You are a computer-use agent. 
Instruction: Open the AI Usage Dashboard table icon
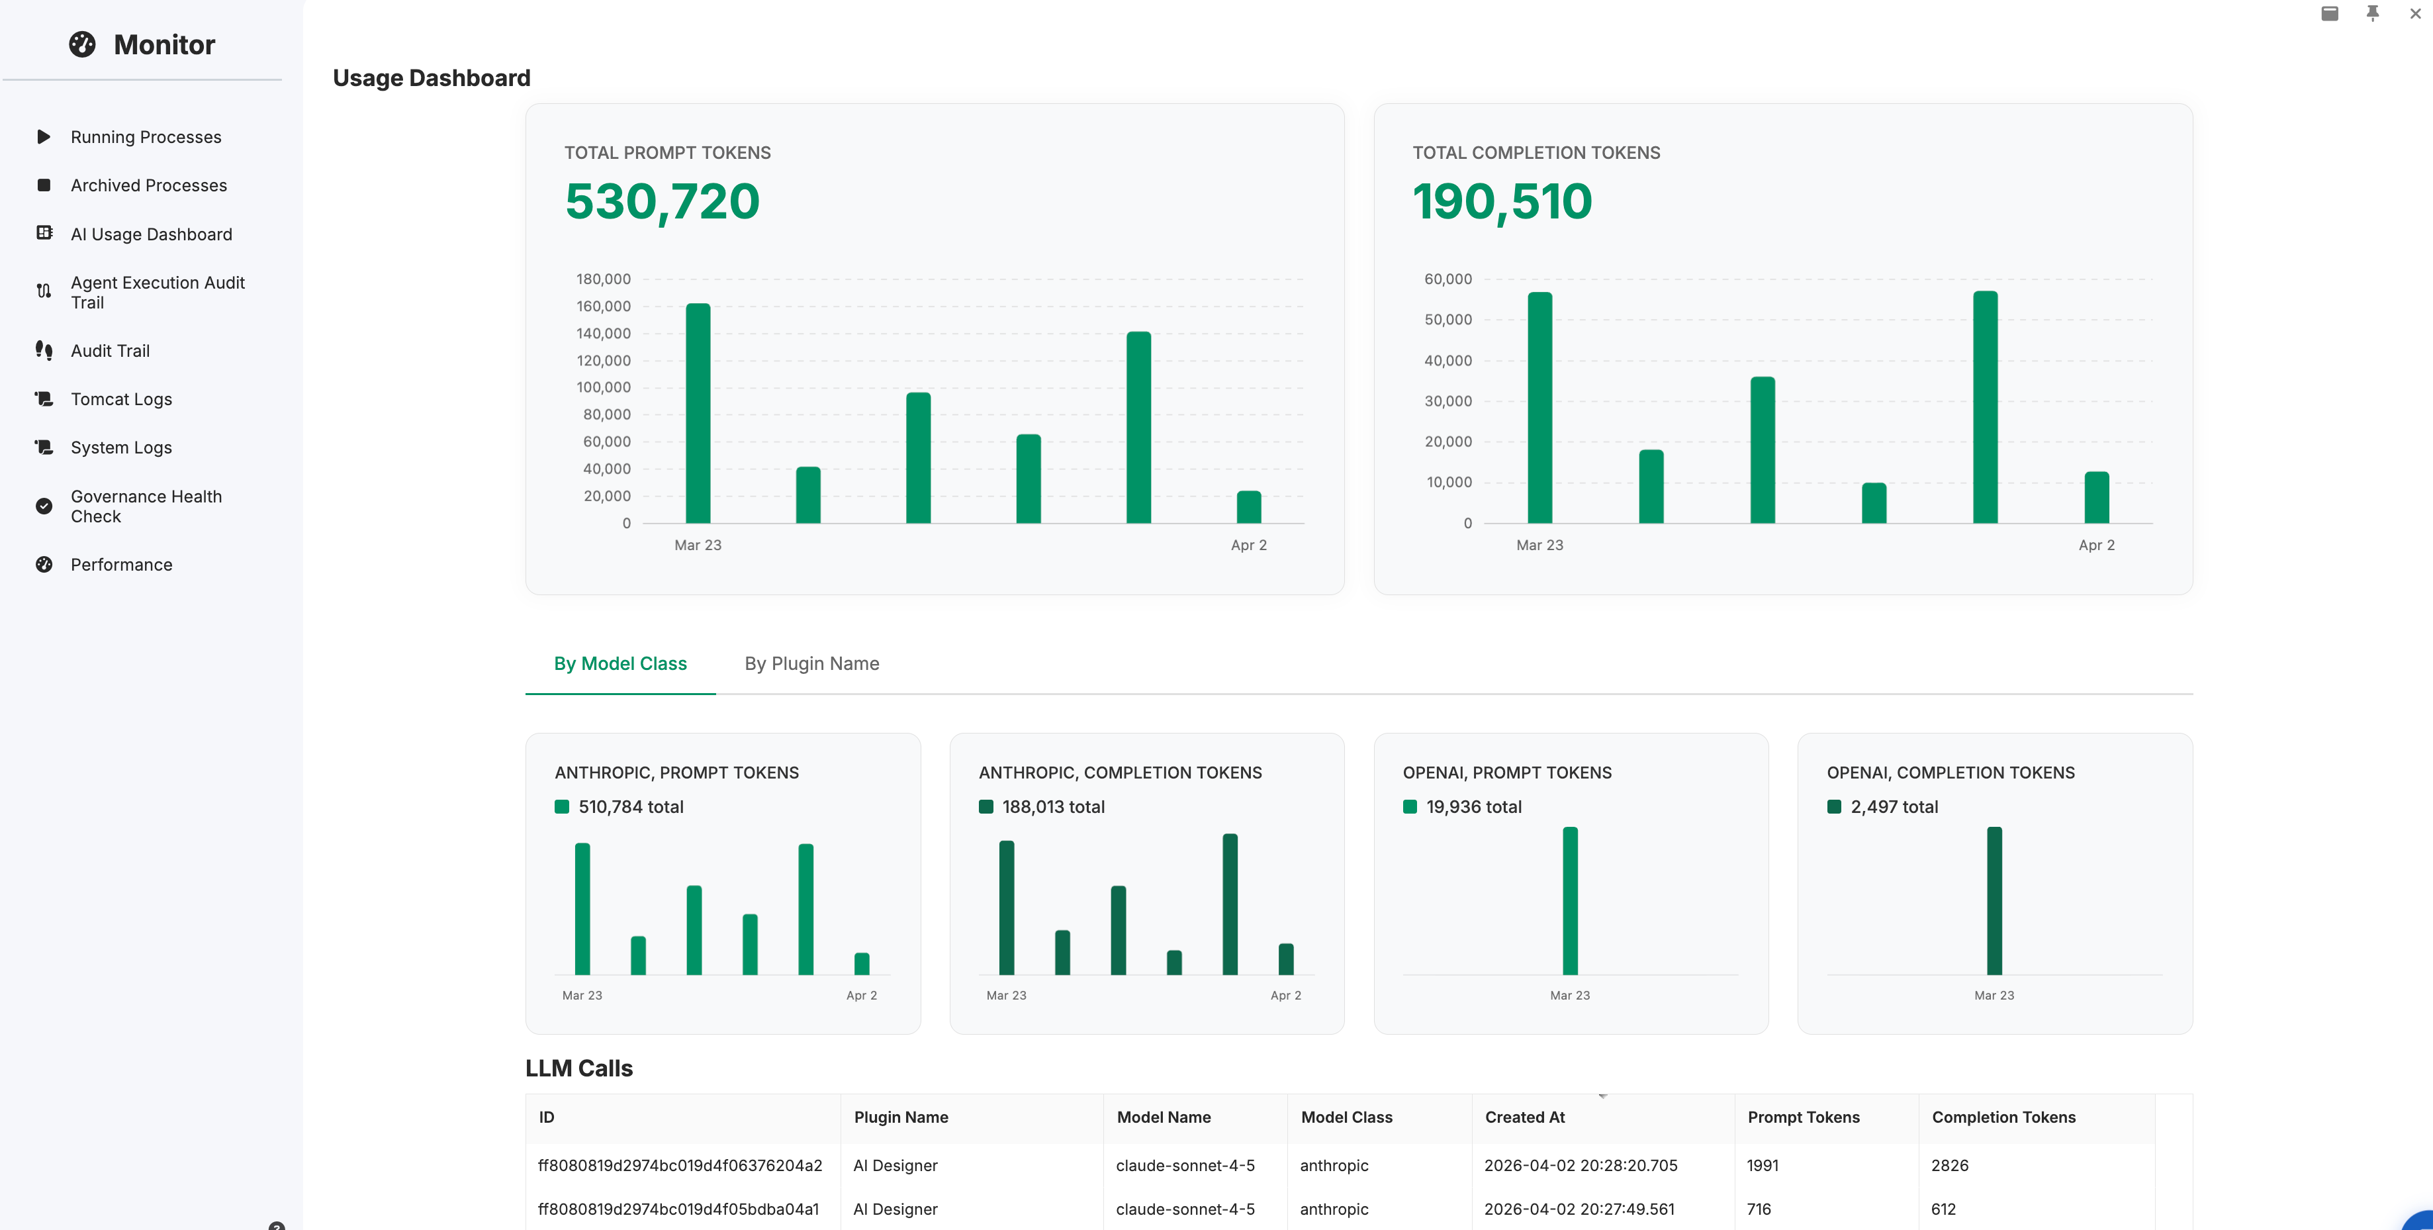(x=44, y=233)
